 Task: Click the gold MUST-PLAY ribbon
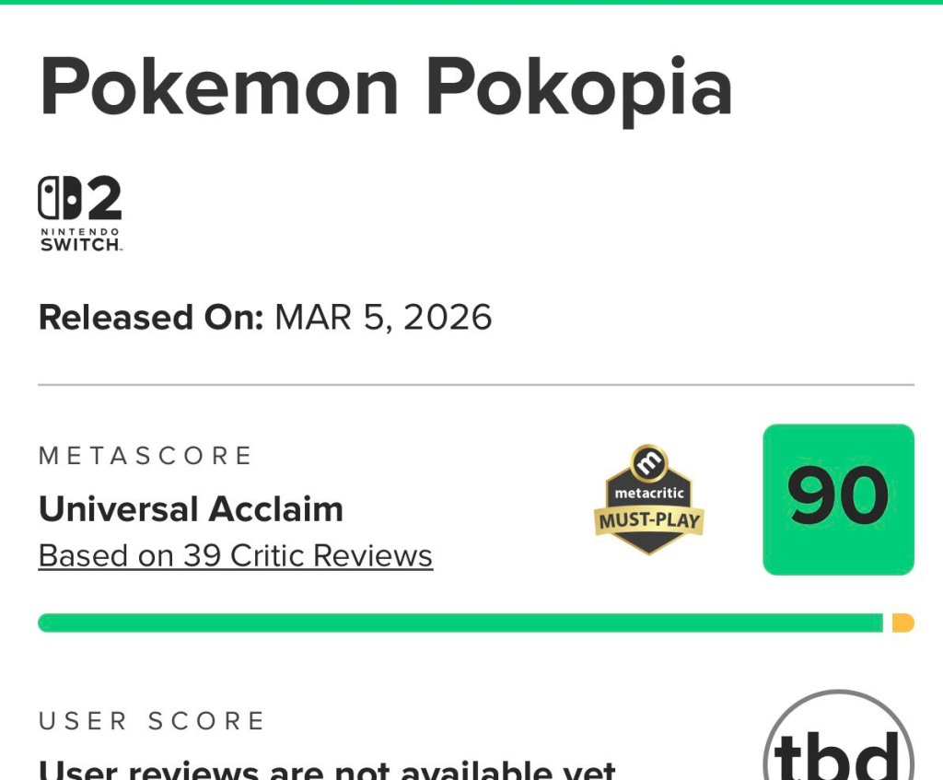click(x=648, y=521)
